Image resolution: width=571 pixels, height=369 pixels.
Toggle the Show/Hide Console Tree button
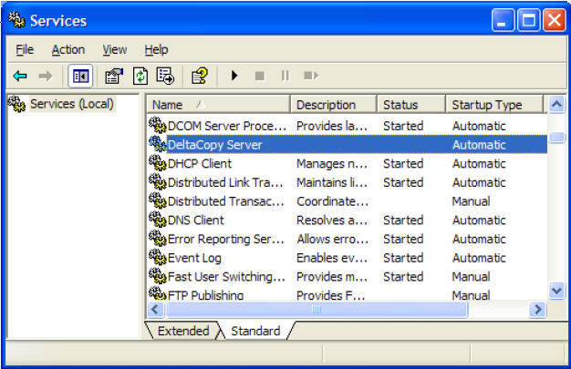click(80, 76)
